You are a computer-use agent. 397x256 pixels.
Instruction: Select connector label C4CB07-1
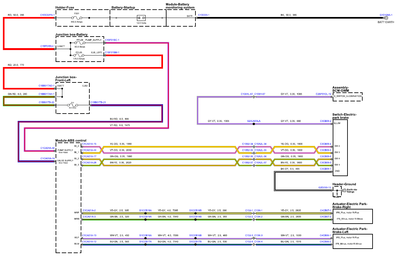click(x=326, y=210)
